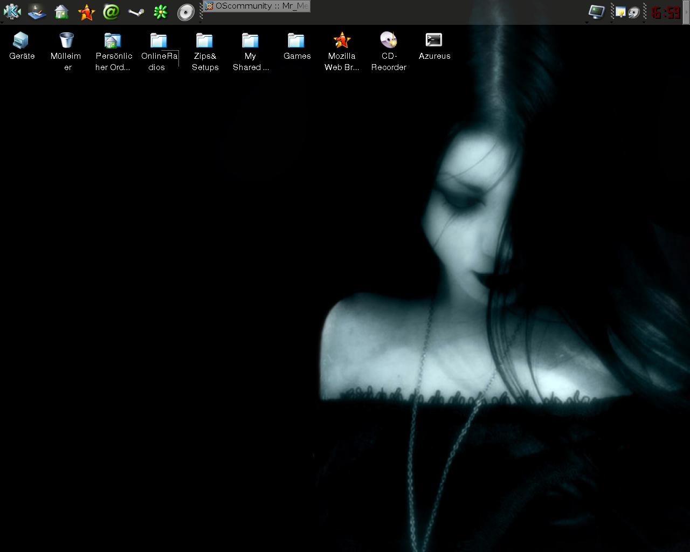
Task: Click the silver CD disc panel icon
Action: point(185,12)
